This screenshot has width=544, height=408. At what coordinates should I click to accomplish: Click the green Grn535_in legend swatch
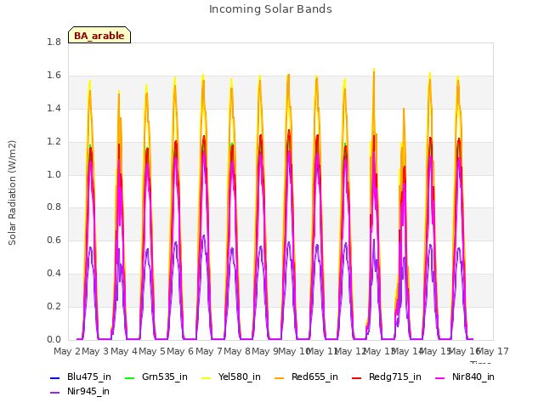129,377
